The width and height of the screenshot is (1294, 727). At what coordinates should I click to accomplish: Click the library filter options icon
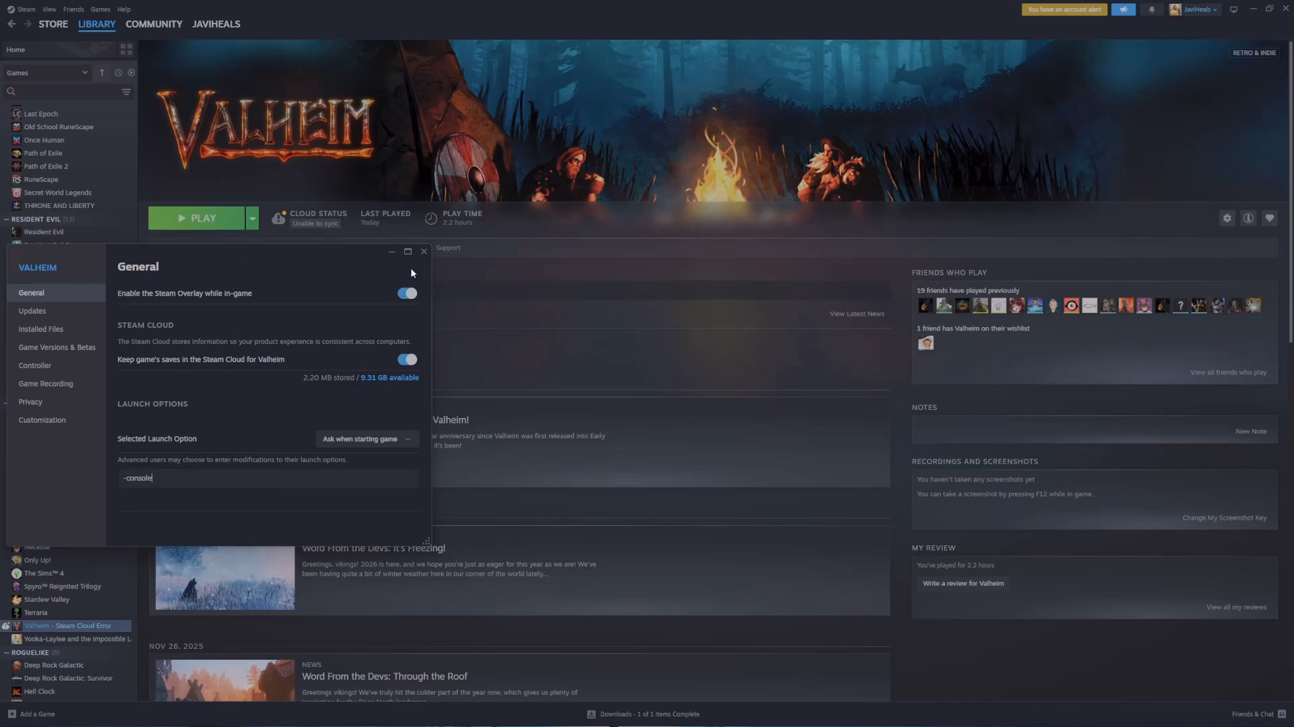click(x=126, y=92)
